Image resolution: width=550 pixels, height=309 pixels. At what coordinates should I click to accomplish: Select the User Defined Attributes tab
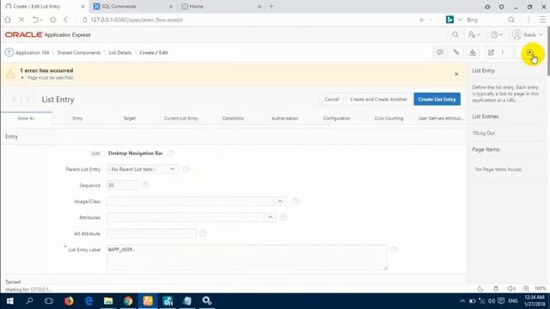[x=441, y=118]
